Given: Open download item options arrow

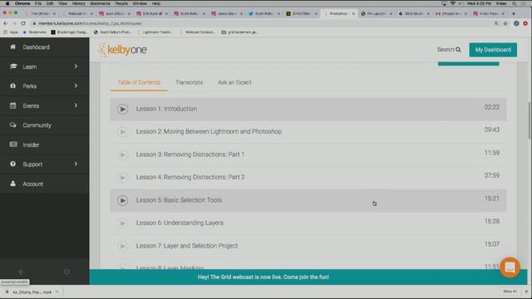Looking at the screenshot, I should pos(57,292).
